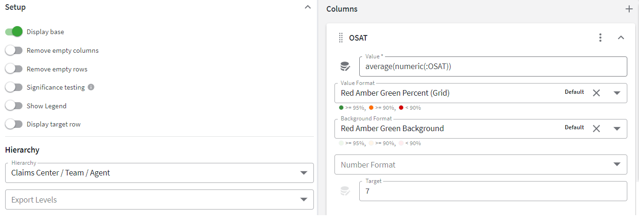Viewport: 639px width, 217px height.
Task: Click Red Amber Green Percent (Grid) text
Action: pyautogui.click(x=395, y=93)
